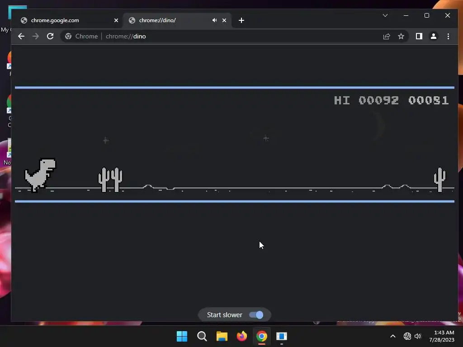Minimize the Chrome window
Viewport: 463px width, 347px height.
pyautogui.click(x=406, y=15)
